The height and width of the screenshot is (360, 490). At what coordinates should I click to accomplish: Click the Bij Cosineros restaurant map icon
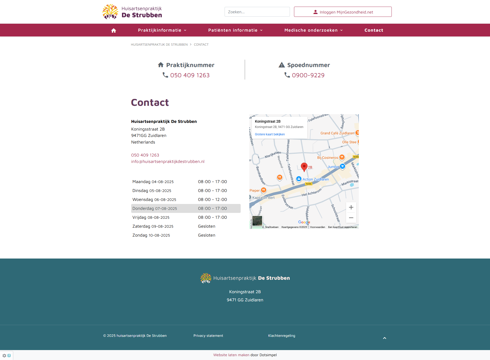tap(342, 157)
